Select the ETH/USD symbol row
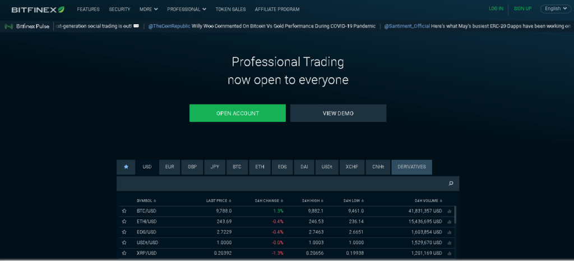Image resolution: width=574 pixels, height=261 pixels. [286, 222]
